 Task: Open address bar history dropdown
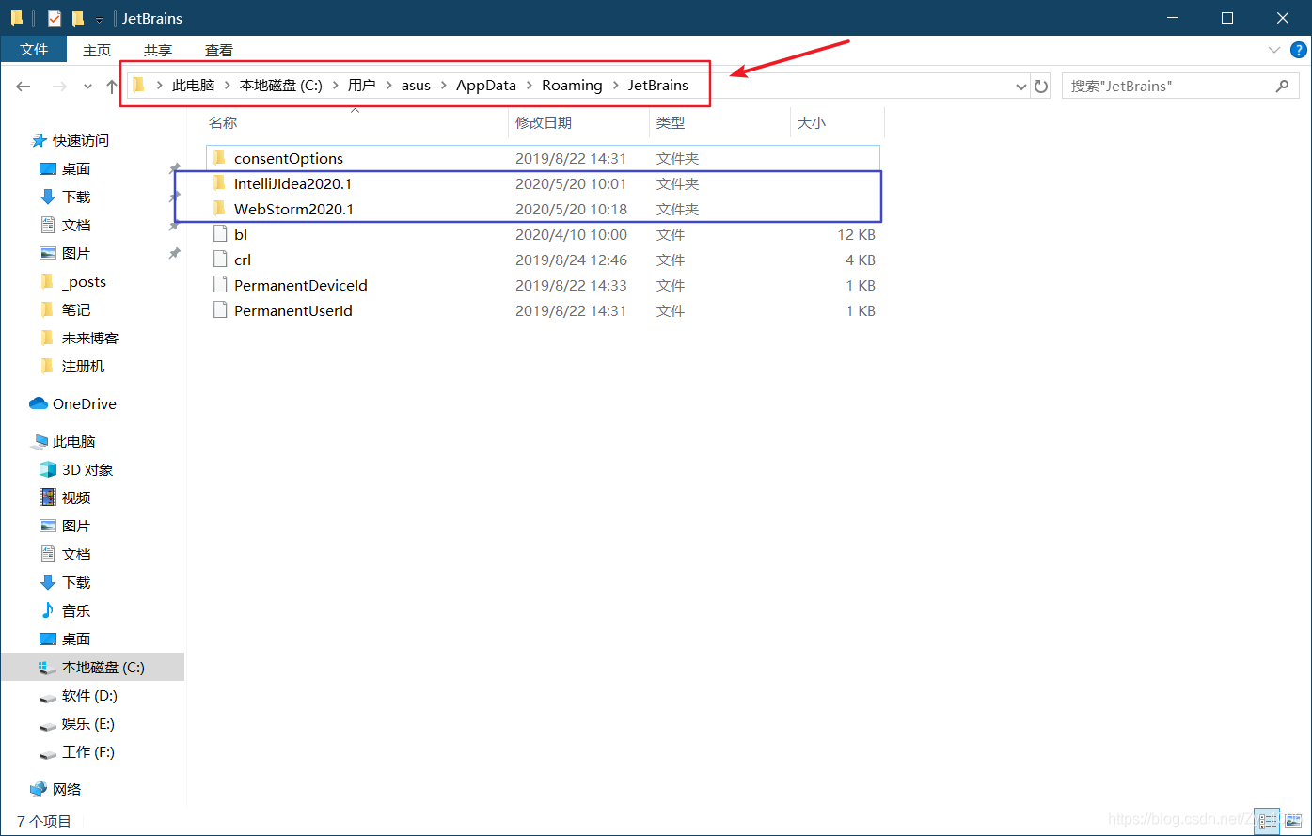click(x=1022, y=87)
